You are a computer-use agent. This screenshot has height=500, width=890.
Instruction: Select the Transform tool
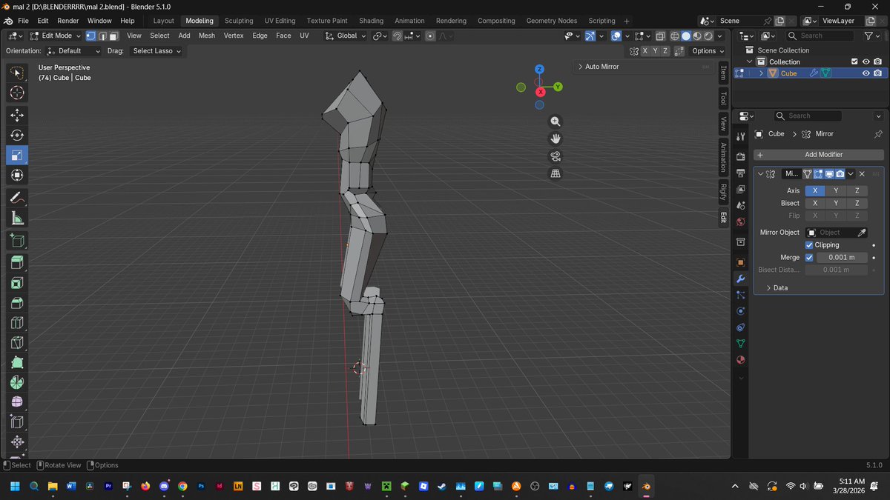(17, 175)
